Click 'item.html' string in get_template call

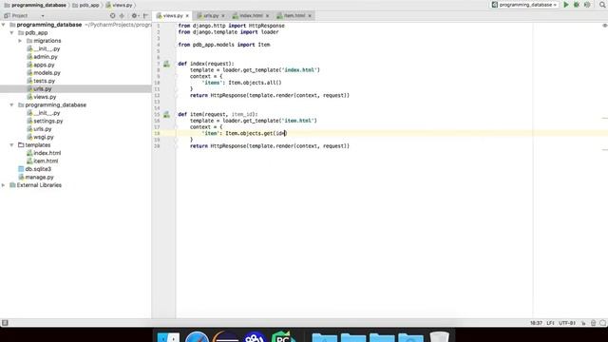(299, 121)
